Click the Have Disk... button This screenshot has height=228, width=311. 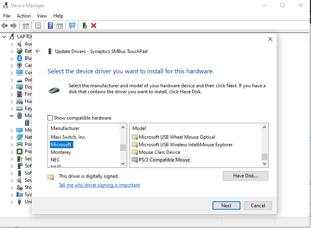click(245, 176)
